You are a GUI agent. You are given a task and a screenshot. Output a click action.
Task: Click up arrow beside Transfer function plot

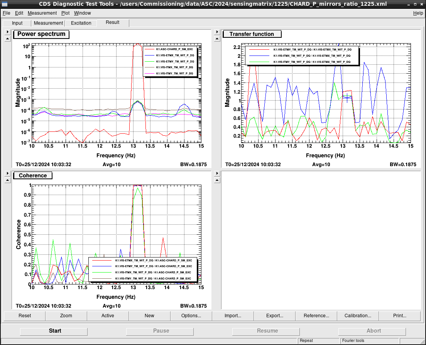[x=217, y=39]
